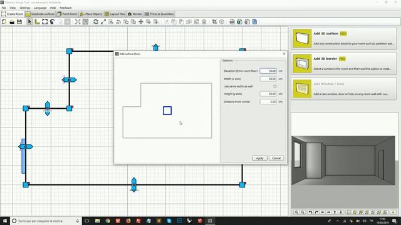
Task: Open File Explorer from the taskbar
Action: pyautogui.click(x=98, y=221)
